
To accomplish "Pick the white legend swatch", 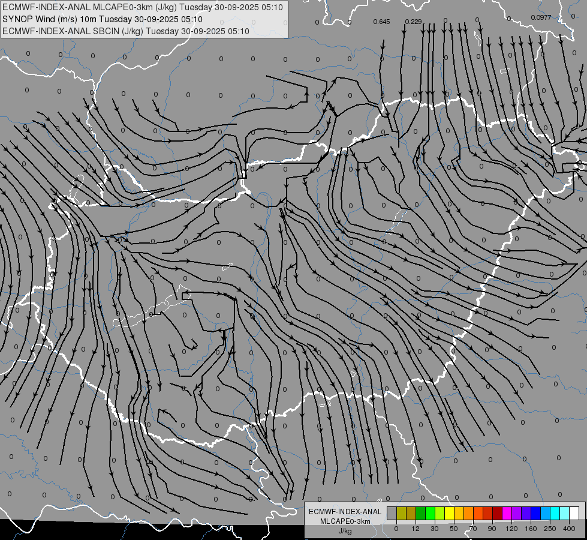I will [x=574, y=513].
